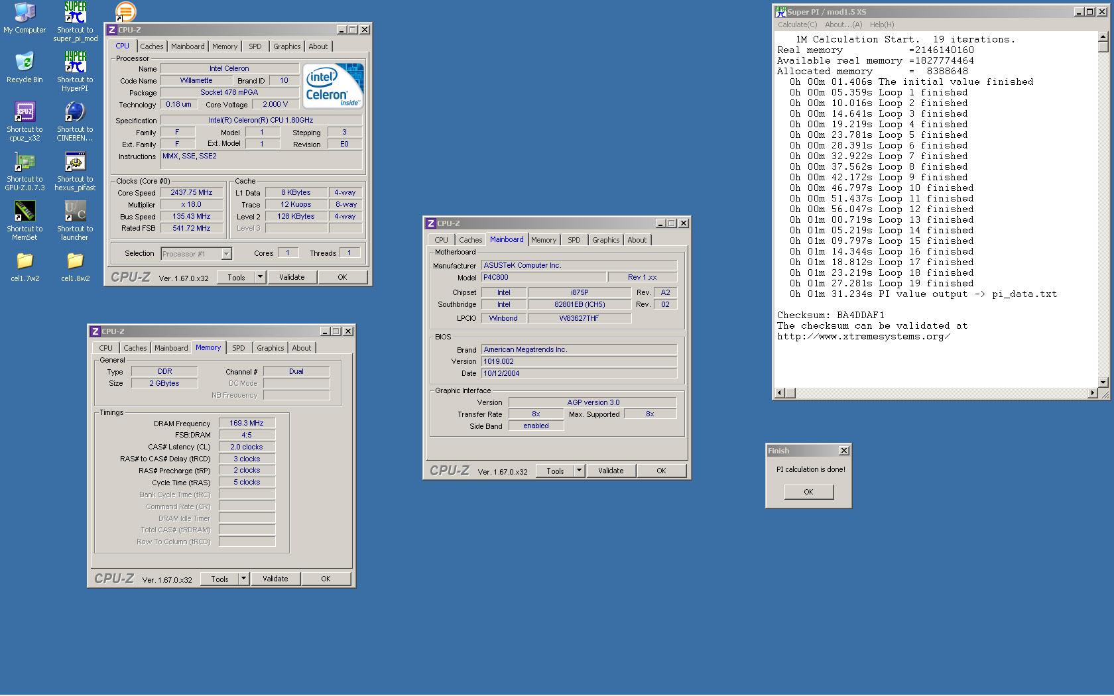The width and height of the screenshot is (1114, 696).
Task: Open Calculate(C) menu in Super PI
Action: pos(798,25)
